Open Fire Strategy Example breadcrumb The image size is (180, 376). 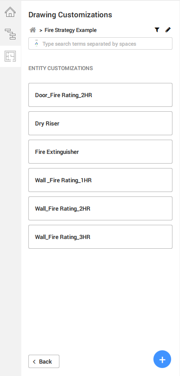pyautogui.click(x=70, y=30)
